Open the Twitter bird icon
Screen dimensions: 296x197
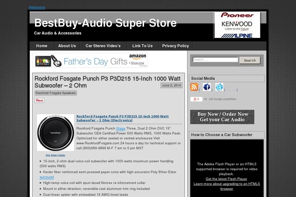[219, 87]
